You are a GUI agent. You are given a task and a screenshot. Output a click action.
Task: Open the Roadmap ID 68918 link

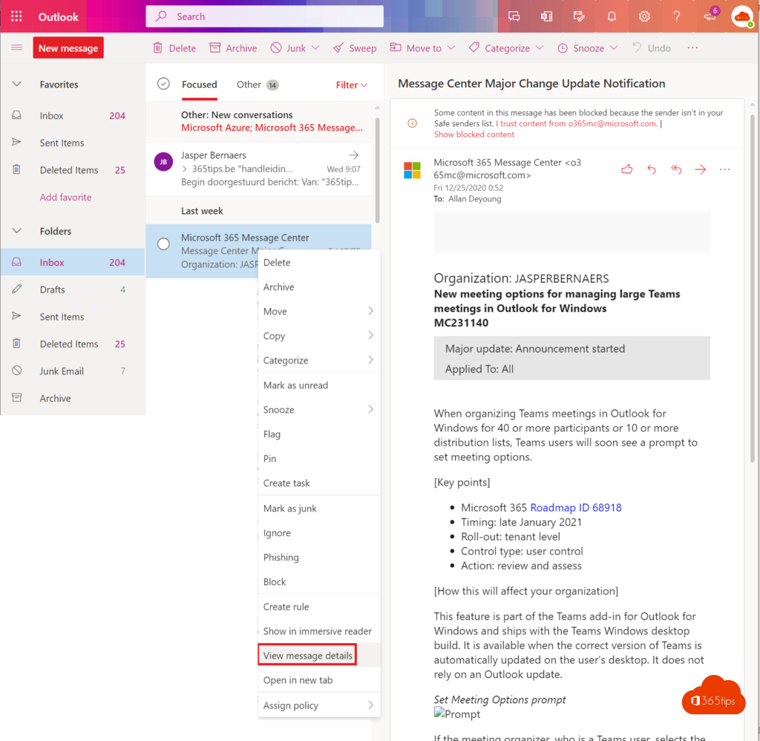point(576,507)
